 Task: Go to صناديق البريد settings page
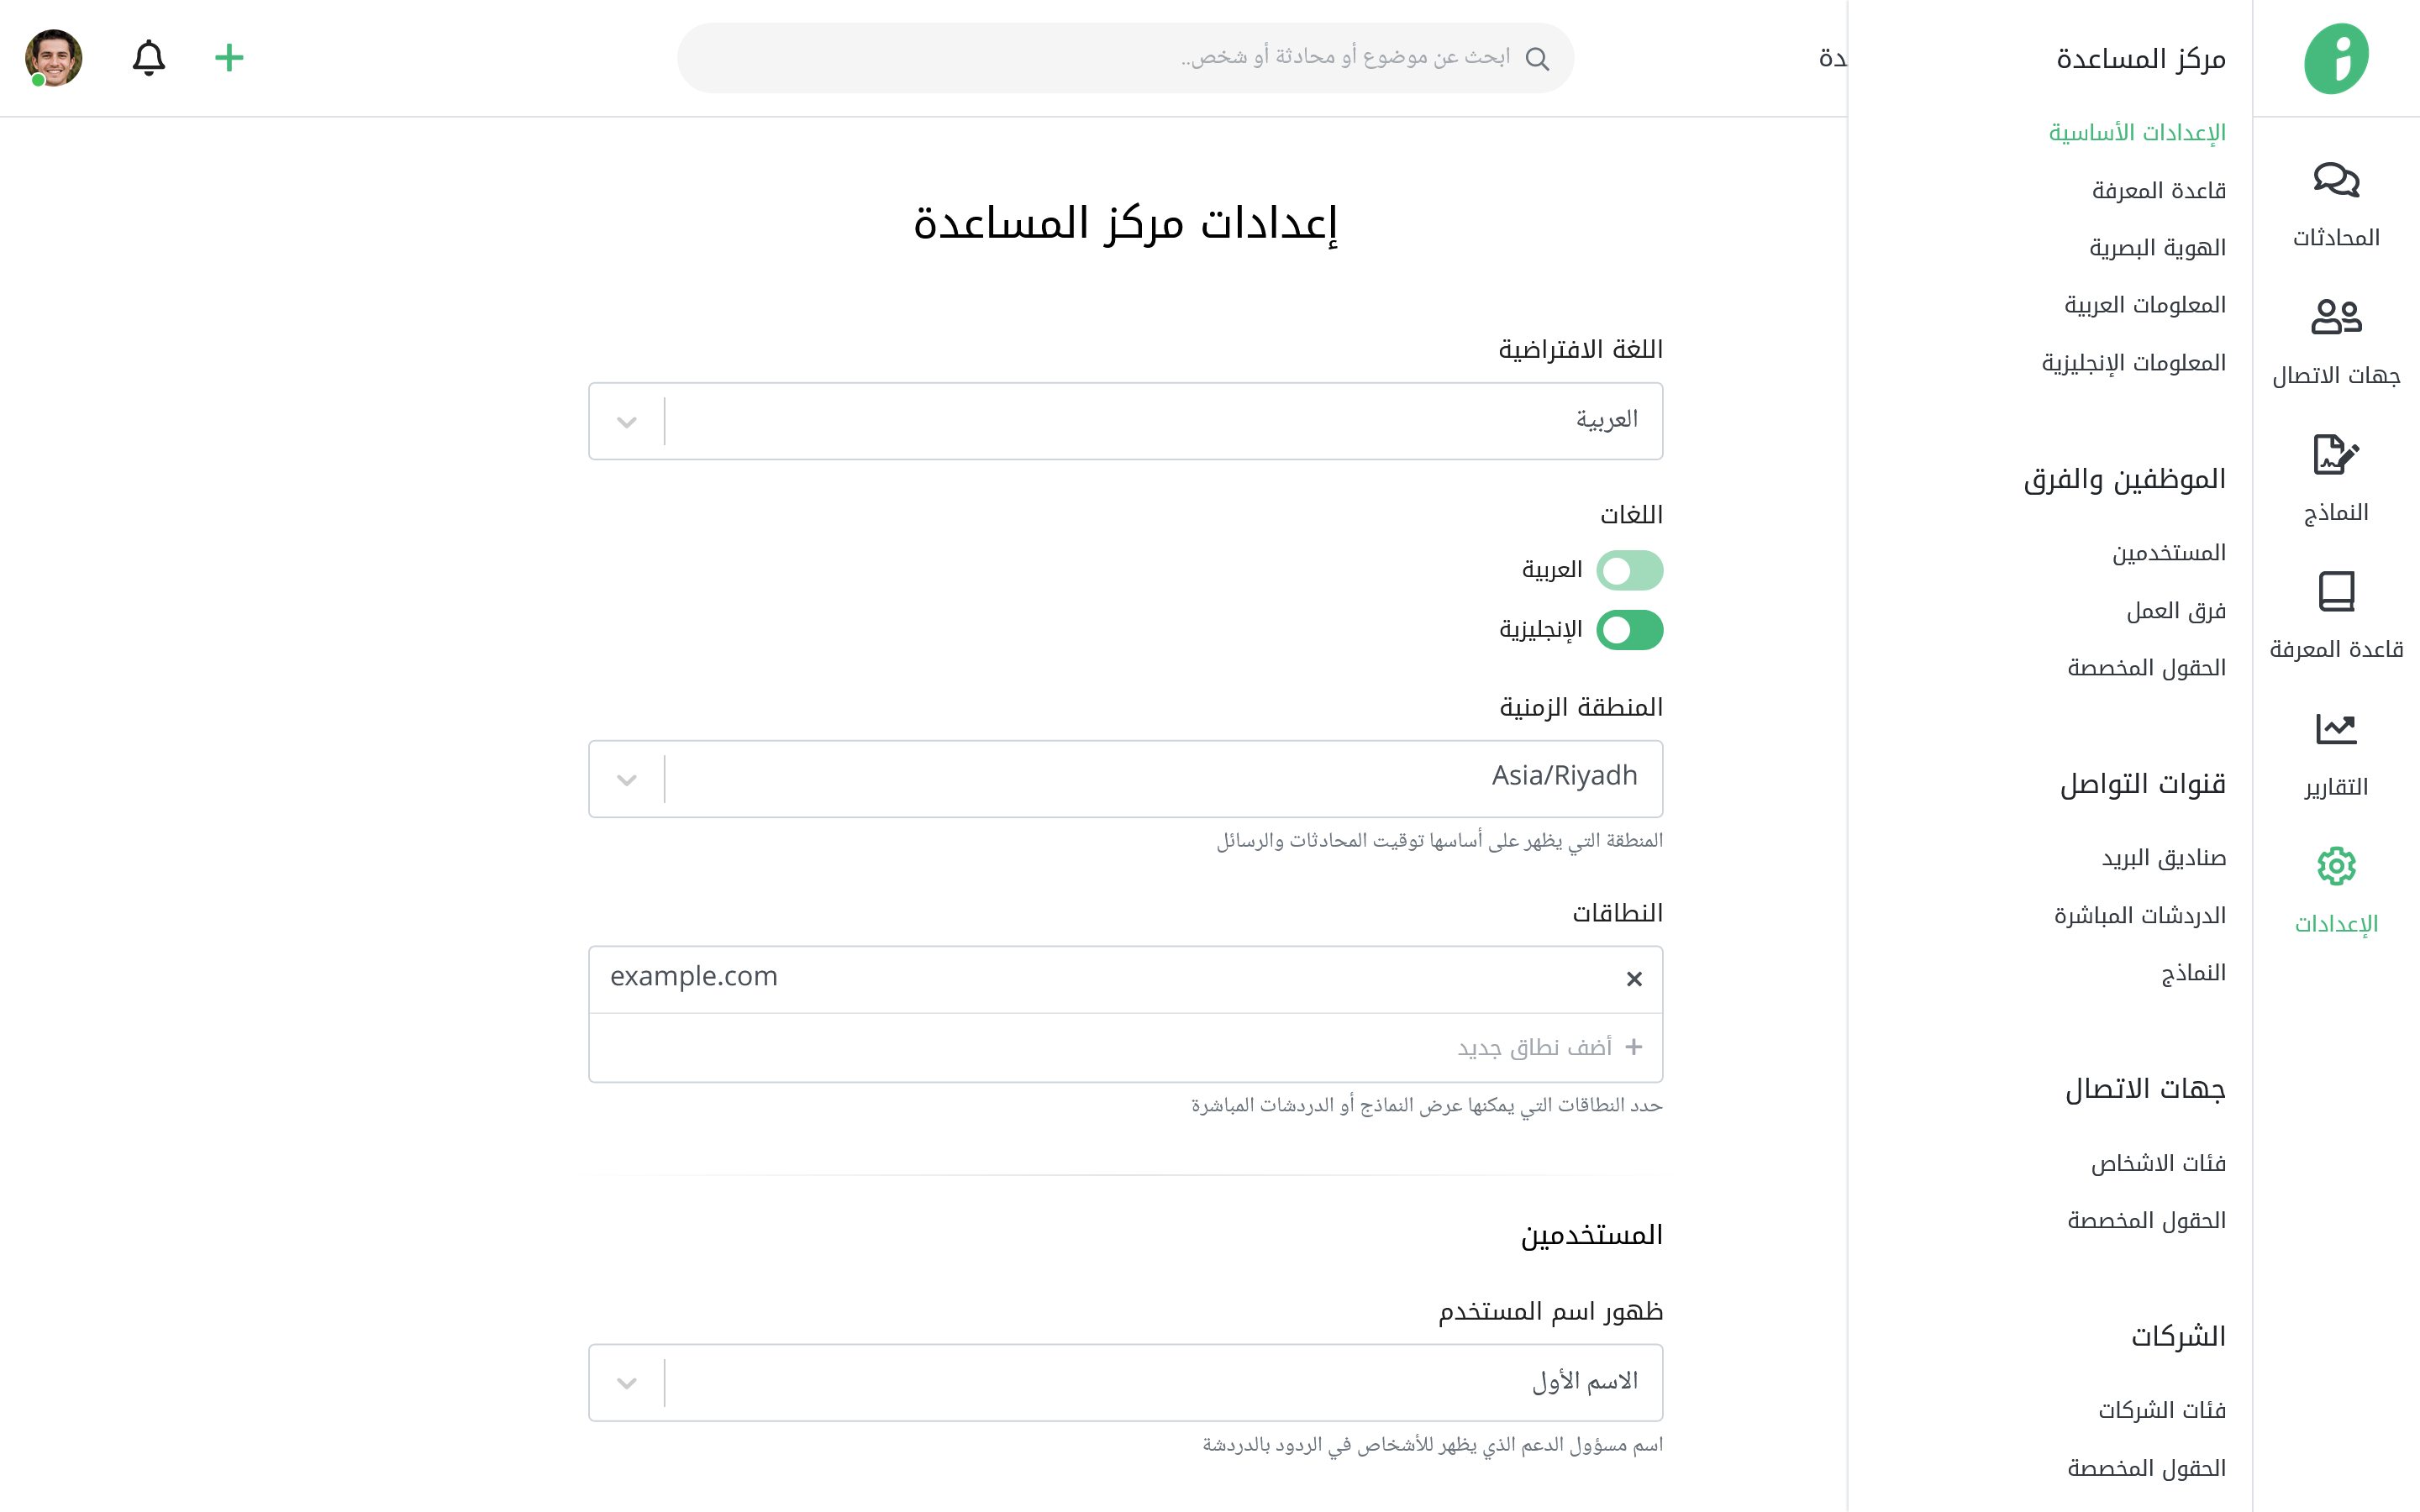(x=2163, y=858)
